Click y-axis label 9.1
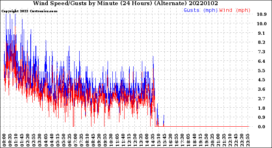 tap(262, 33)
